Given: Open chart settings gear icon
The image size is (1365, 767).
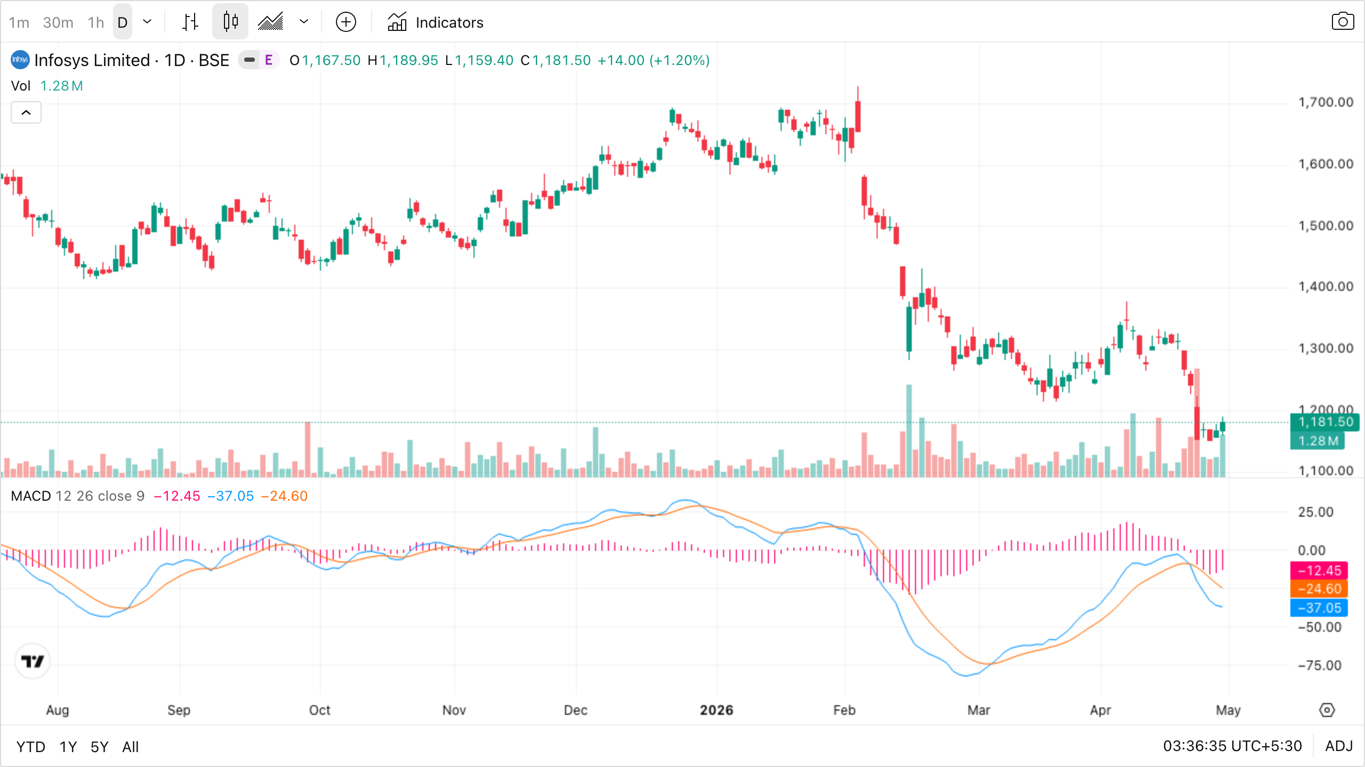Looking at the screenshot, I should pyautogui.click(x=1327, y=710).
